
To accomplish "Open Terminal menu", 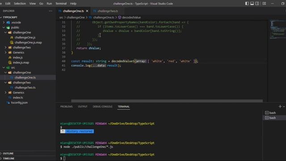I will coord(61,4).
